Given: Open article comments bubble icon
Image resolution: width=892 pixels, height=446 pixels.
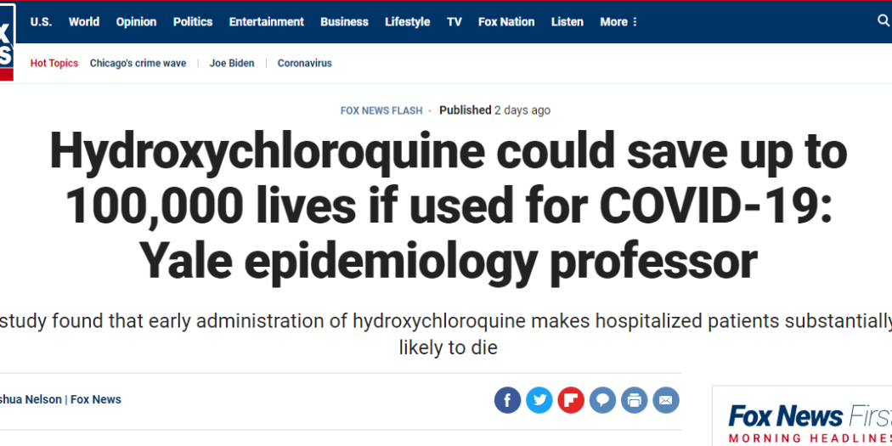Looking at the screenshot, I should coord(602,399).
